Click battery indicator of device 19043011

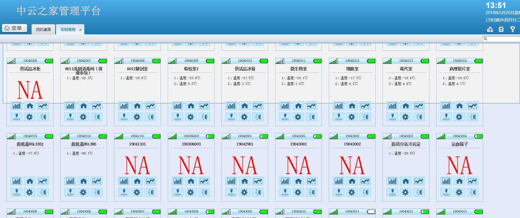371,212
